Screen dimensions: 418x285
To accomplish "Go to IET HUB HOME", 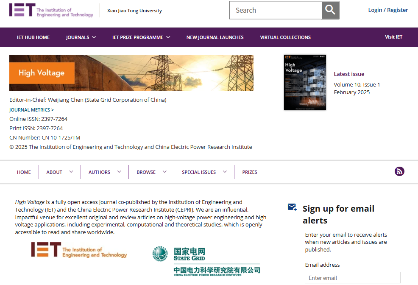I will pos(33,37).
